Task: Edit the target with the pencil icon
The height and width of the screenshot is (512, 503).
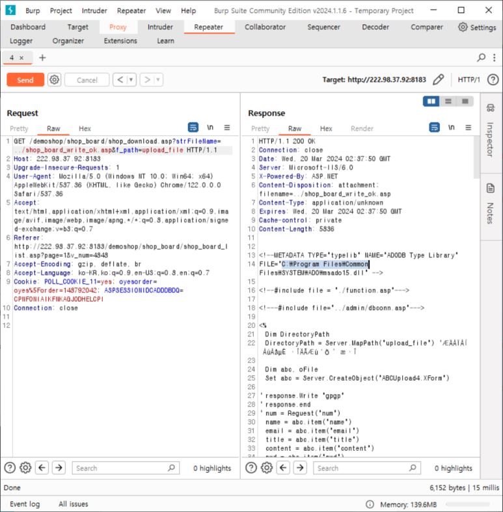Action: pos(439,79)
